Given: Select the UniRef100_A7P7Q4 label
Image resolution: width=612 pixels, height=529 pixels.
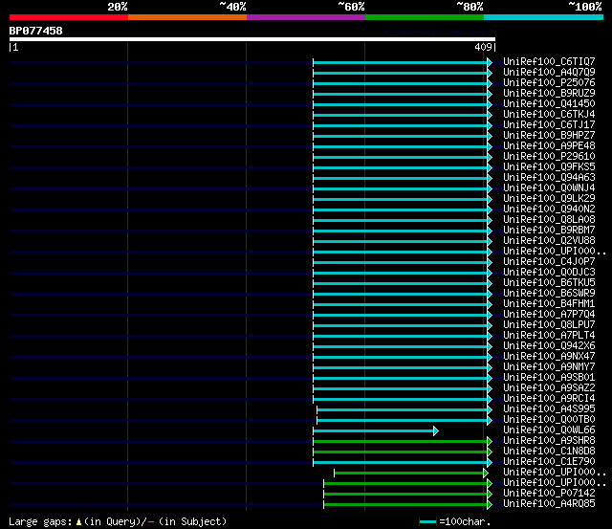Looking at the screenshot, I should (549, 315).
